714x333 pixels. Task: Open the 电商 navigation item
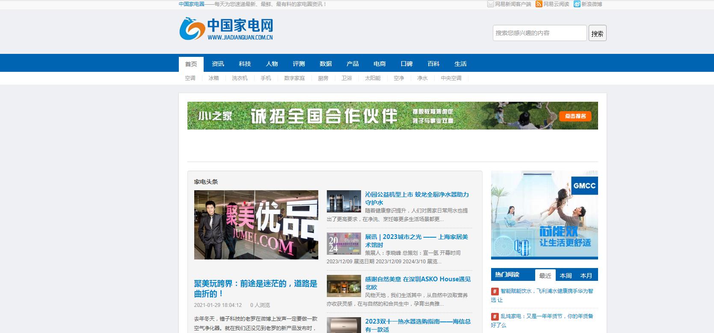tap(379, 64)
